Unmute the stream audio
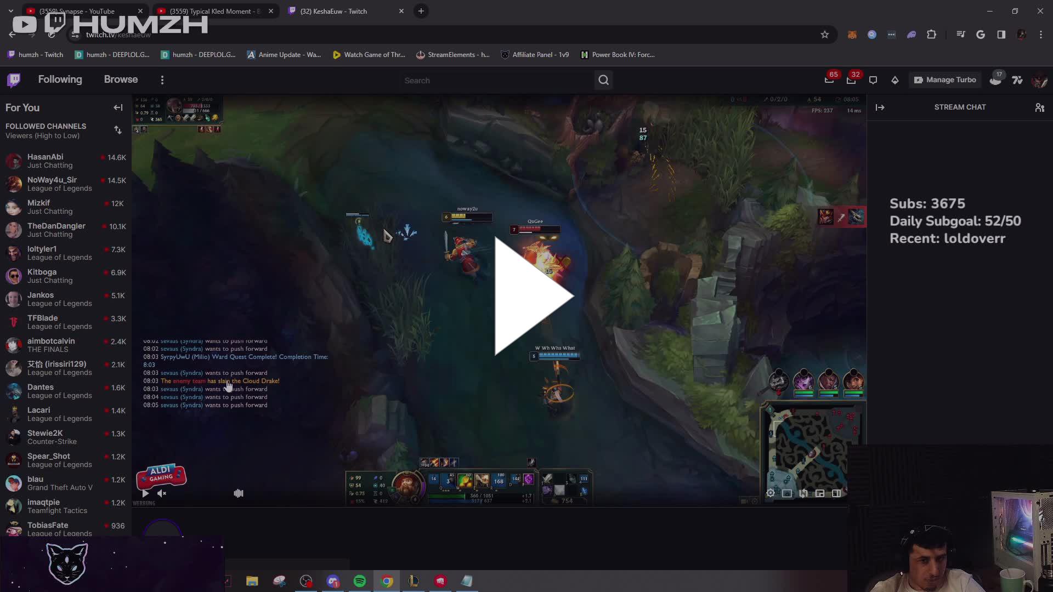1053x592 pixels. coord(161,493)
